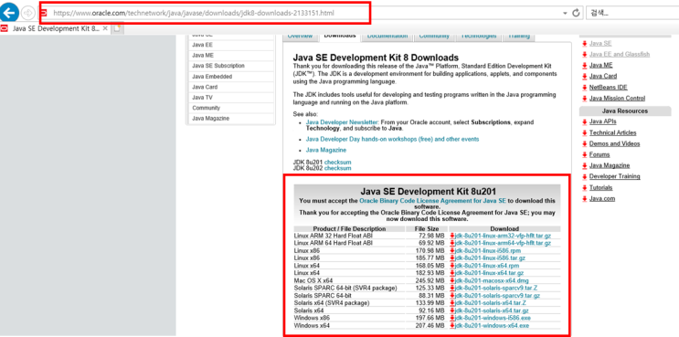The image size is (679, 337).
Task: Open Java Card in the right sidebar
Action: tap(603, 76)
